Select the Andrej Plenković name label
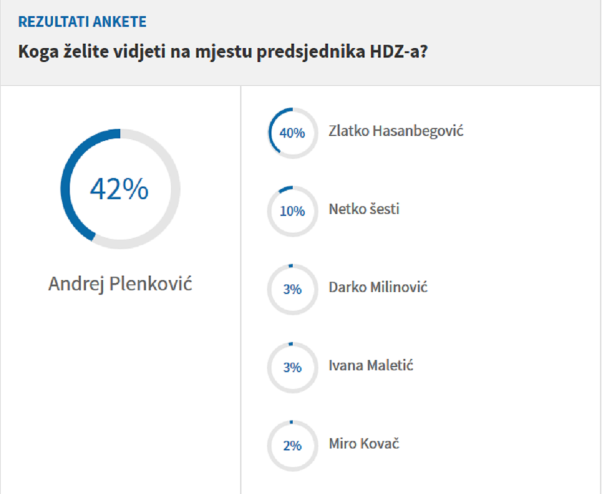The width and height of the screenshot is (602, 494). 120,283
